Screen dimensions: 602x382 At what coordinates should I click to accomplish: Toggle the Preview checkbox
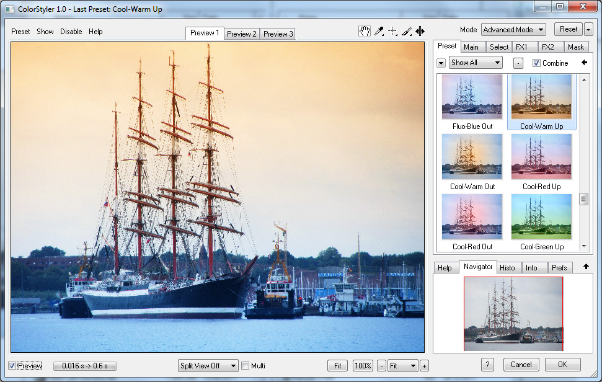pos(13,366)
